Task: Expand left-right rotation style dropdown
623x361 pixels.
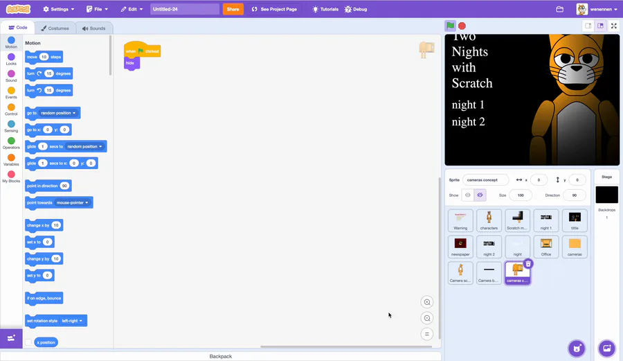Action: (x=72, y=321)
